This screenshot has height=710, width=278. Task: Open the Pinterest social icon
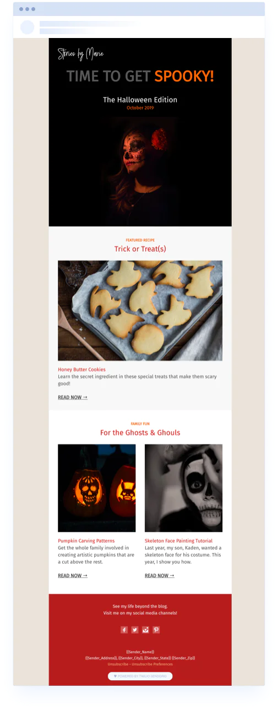[156, 630]
